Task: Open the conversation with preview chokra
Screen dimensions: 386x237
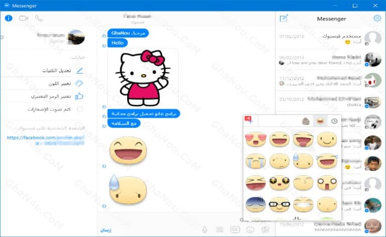Action: [330, 102]
